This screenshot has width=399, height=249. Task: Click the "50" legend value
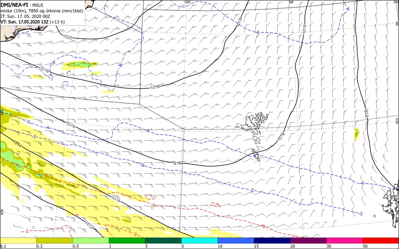[365, 246]
